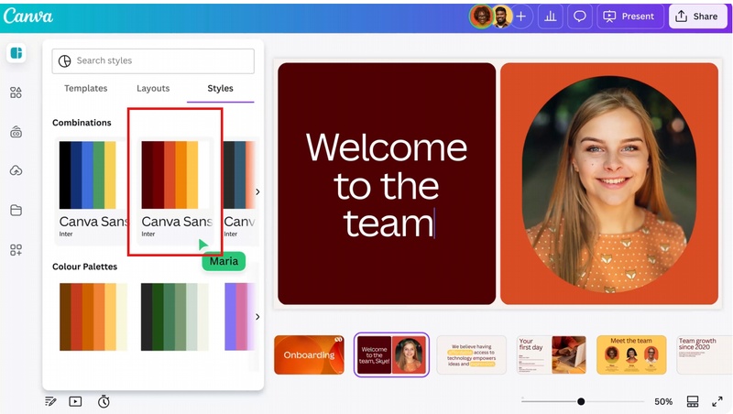
Task: Click the second collaborator avatar
Action: [501, 16]
